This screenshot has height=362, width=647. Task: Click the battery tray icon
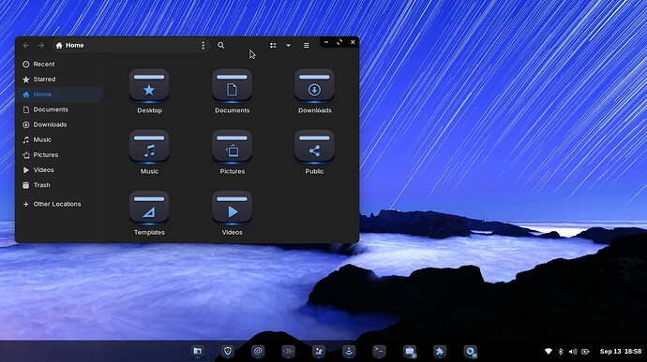585,352
